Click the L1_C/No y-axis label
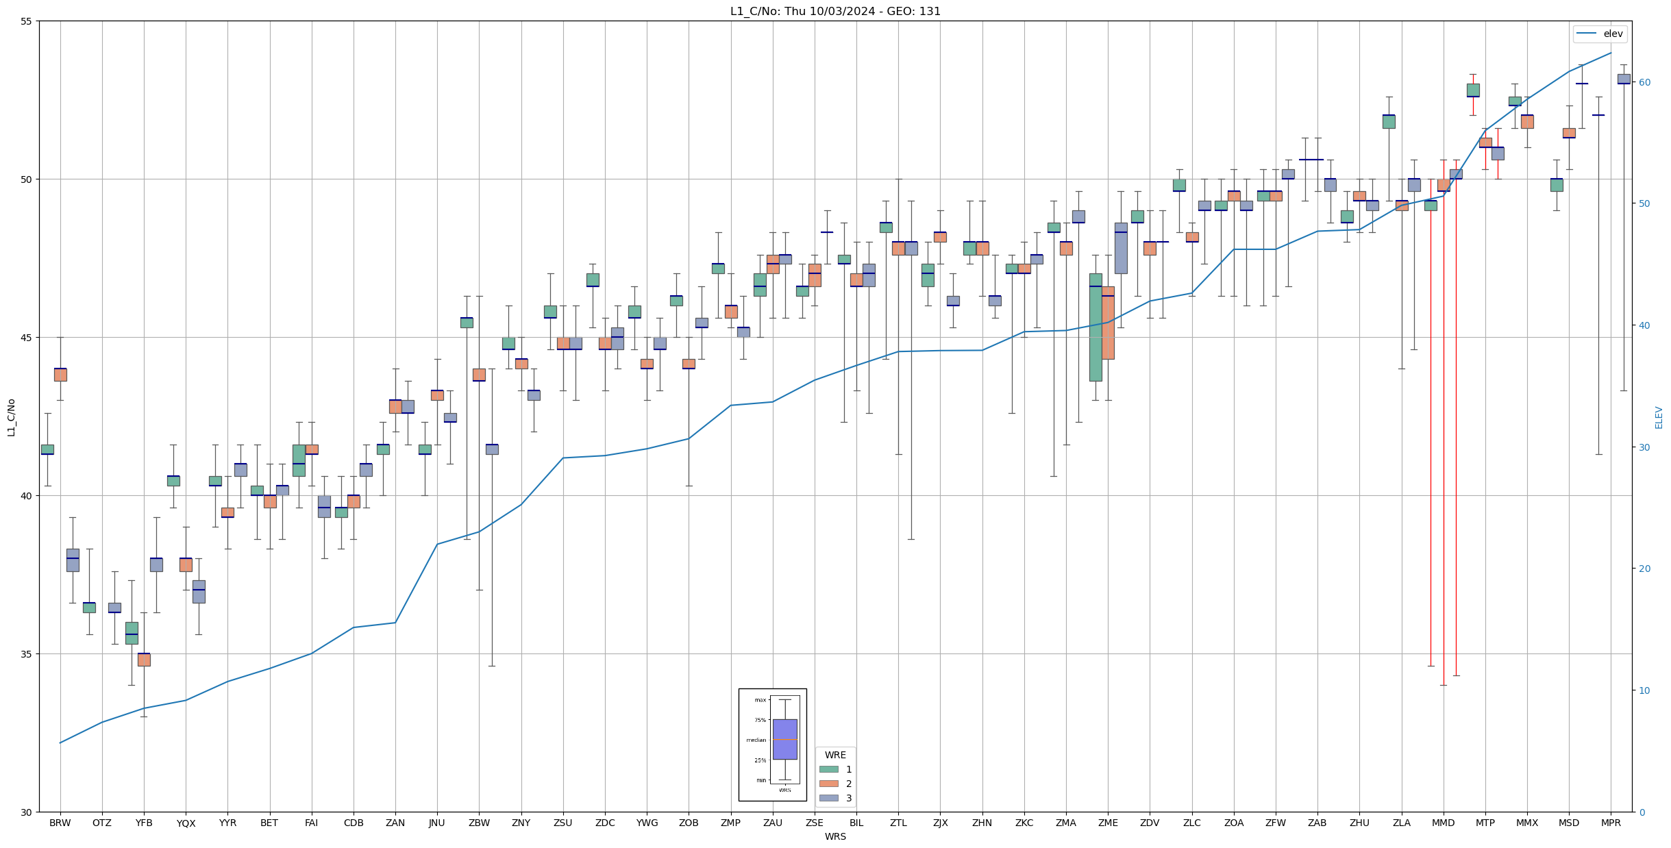1671x848 pixels. pos(11,417)
